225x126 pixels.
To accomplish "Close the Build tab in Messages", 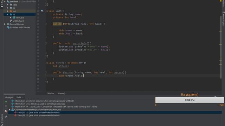I will 22,97.
